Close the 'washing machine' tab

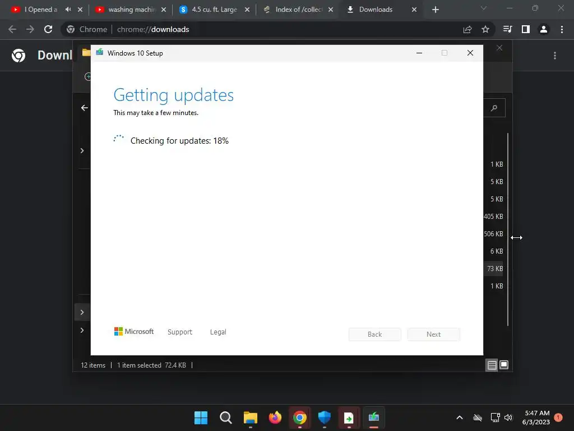[x=164, y=10]
